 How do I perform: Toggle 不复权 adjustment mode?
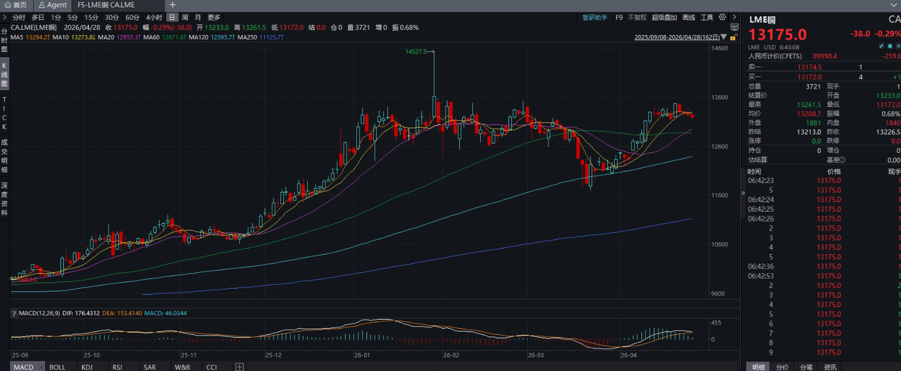click(637, 18)
